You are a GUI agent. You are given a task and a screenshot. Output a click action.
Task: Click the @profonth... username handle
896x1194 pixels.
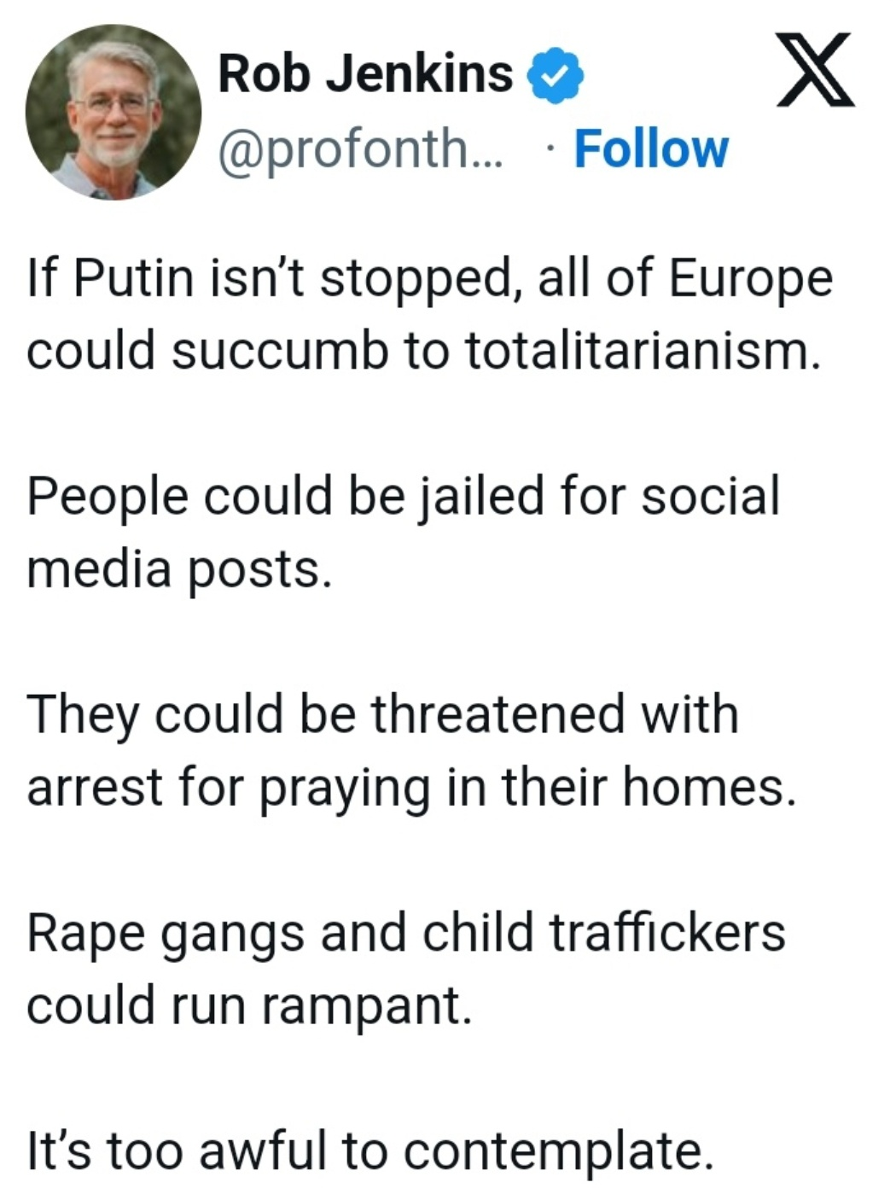[x=360, y=150]
